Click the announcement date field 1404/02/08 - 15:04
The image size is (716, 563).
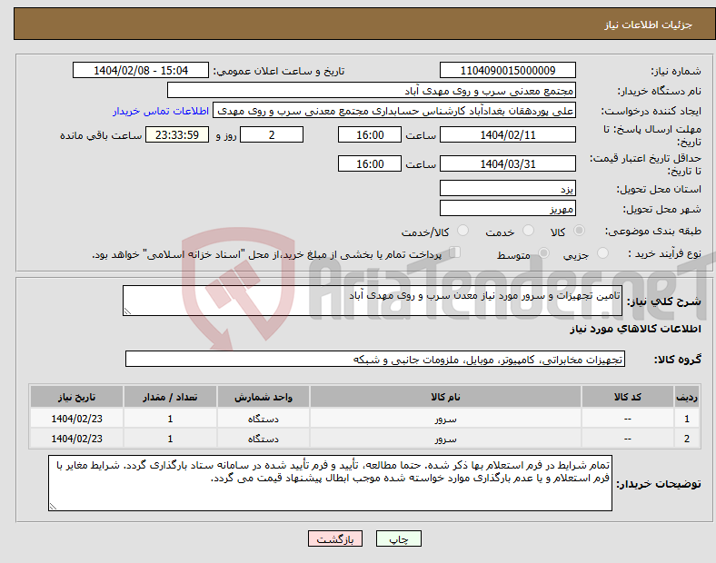point(141,70)
